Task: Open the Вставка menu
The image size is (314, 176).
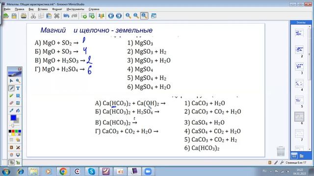Action: (x=43, y=9)
